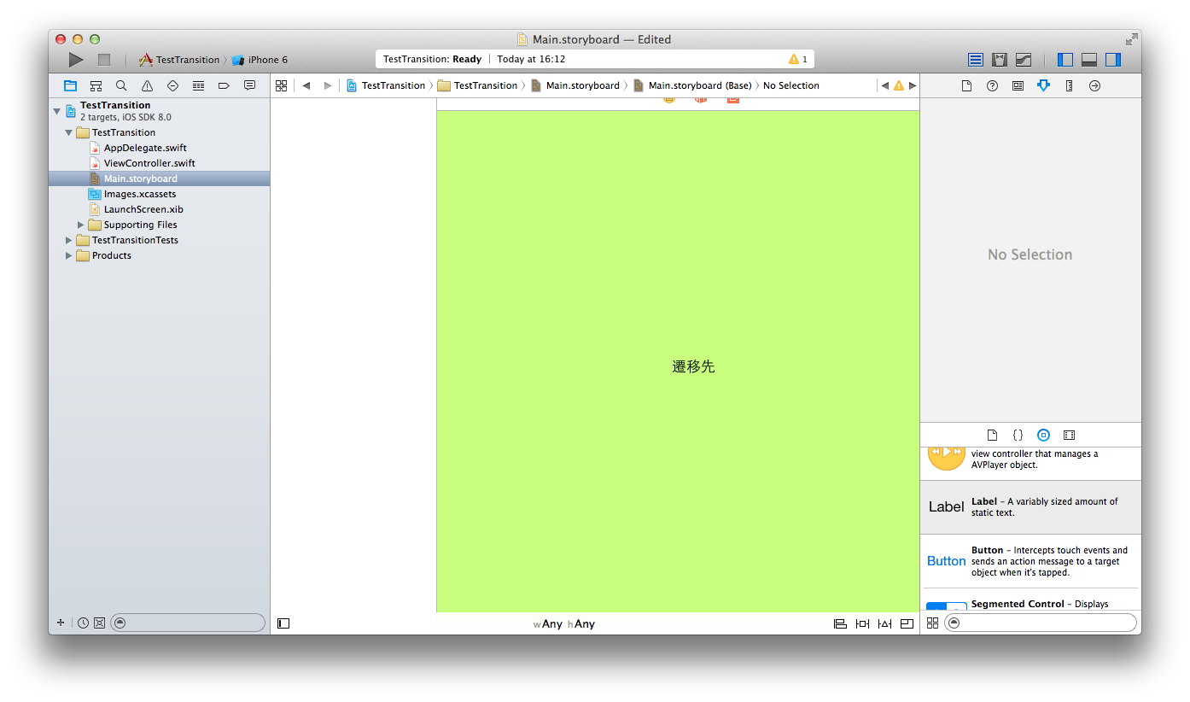Click the No Selection breadcrumb

791,85
